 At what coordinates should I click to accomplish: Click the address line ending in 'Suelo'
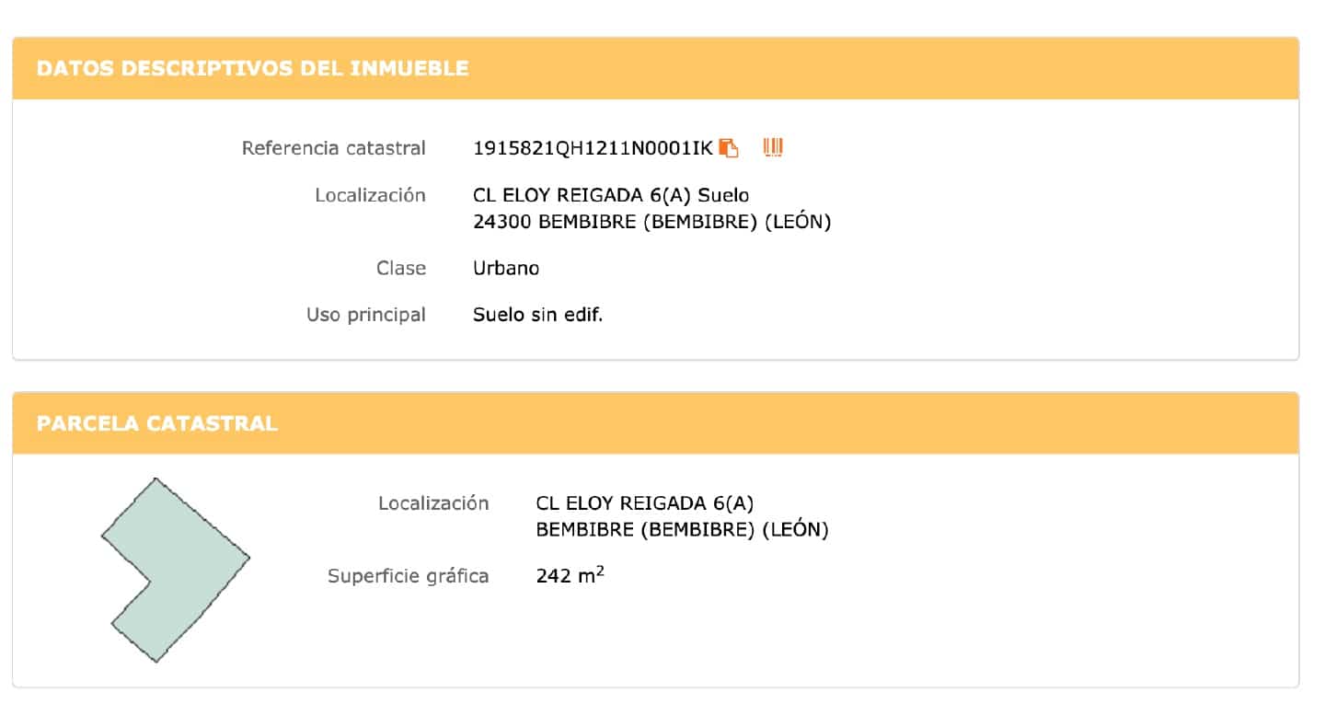611,195
